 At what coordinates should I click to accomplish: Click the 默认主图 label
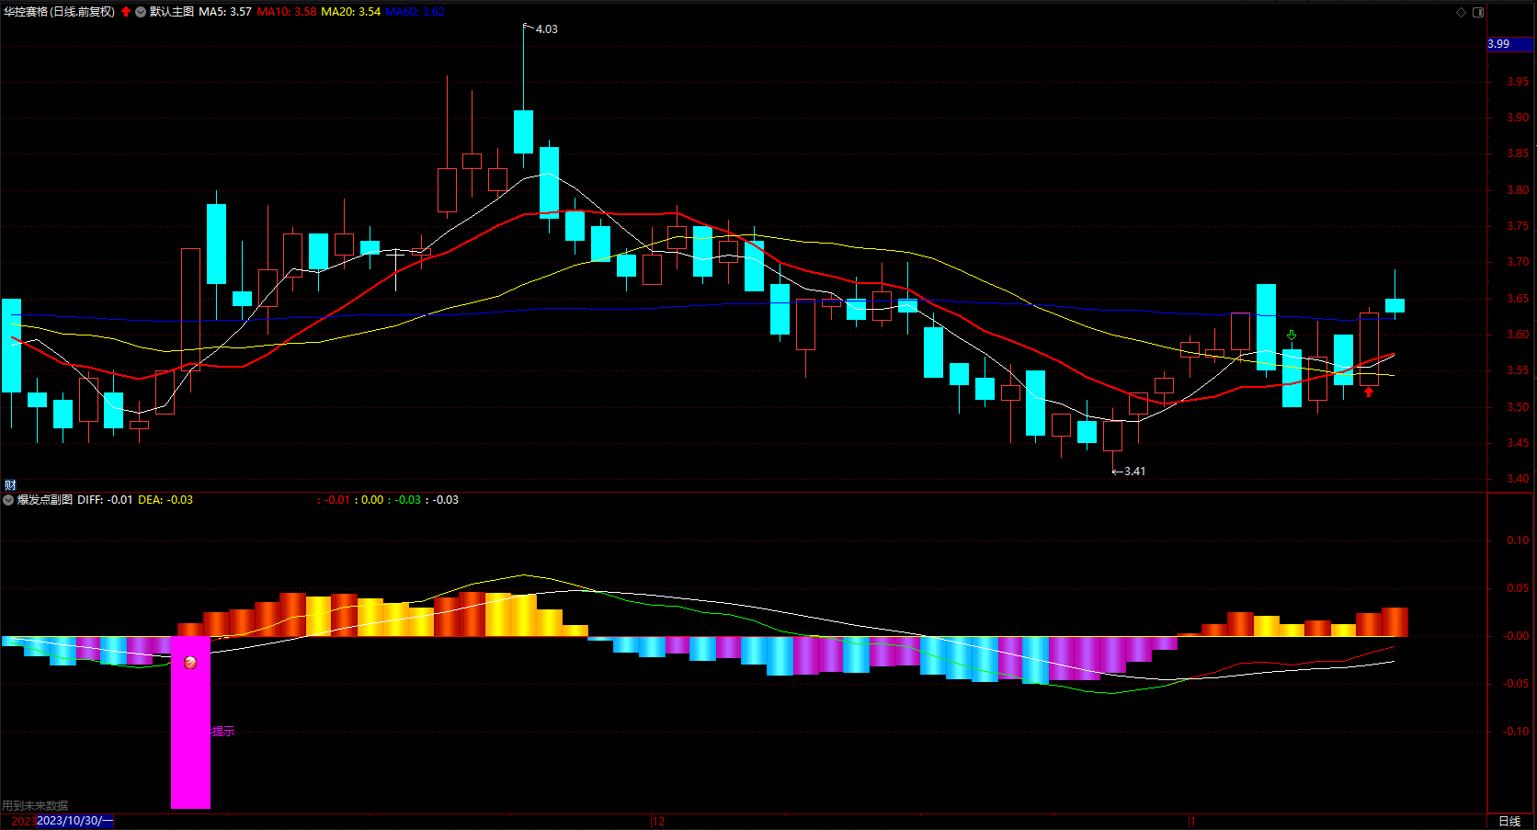click(x=172, y=12)
